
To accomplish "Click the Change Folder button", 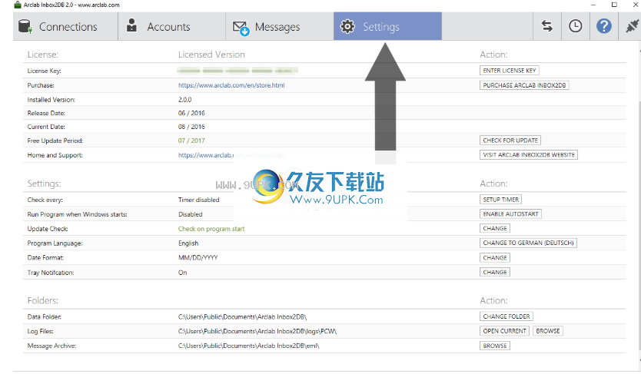I will pyautogui.click(x=506, y=316).
